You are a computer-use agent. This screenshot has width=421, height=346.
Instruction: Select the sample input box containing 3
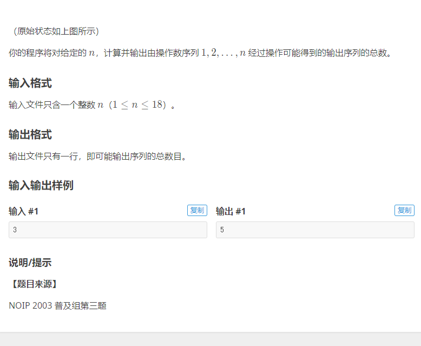pyautogui.click(x=108, y=230)
